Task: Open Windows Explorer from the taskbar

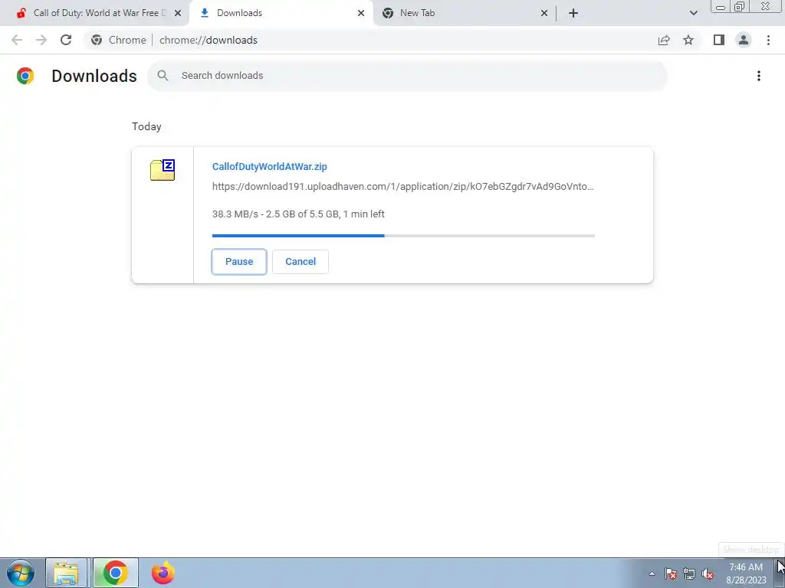Action: point(67,573)
